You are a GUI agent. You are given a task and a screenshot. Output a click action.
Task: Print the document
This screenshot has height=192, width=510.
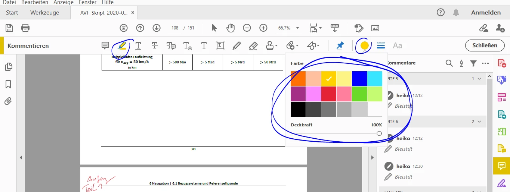click(25, 28)
